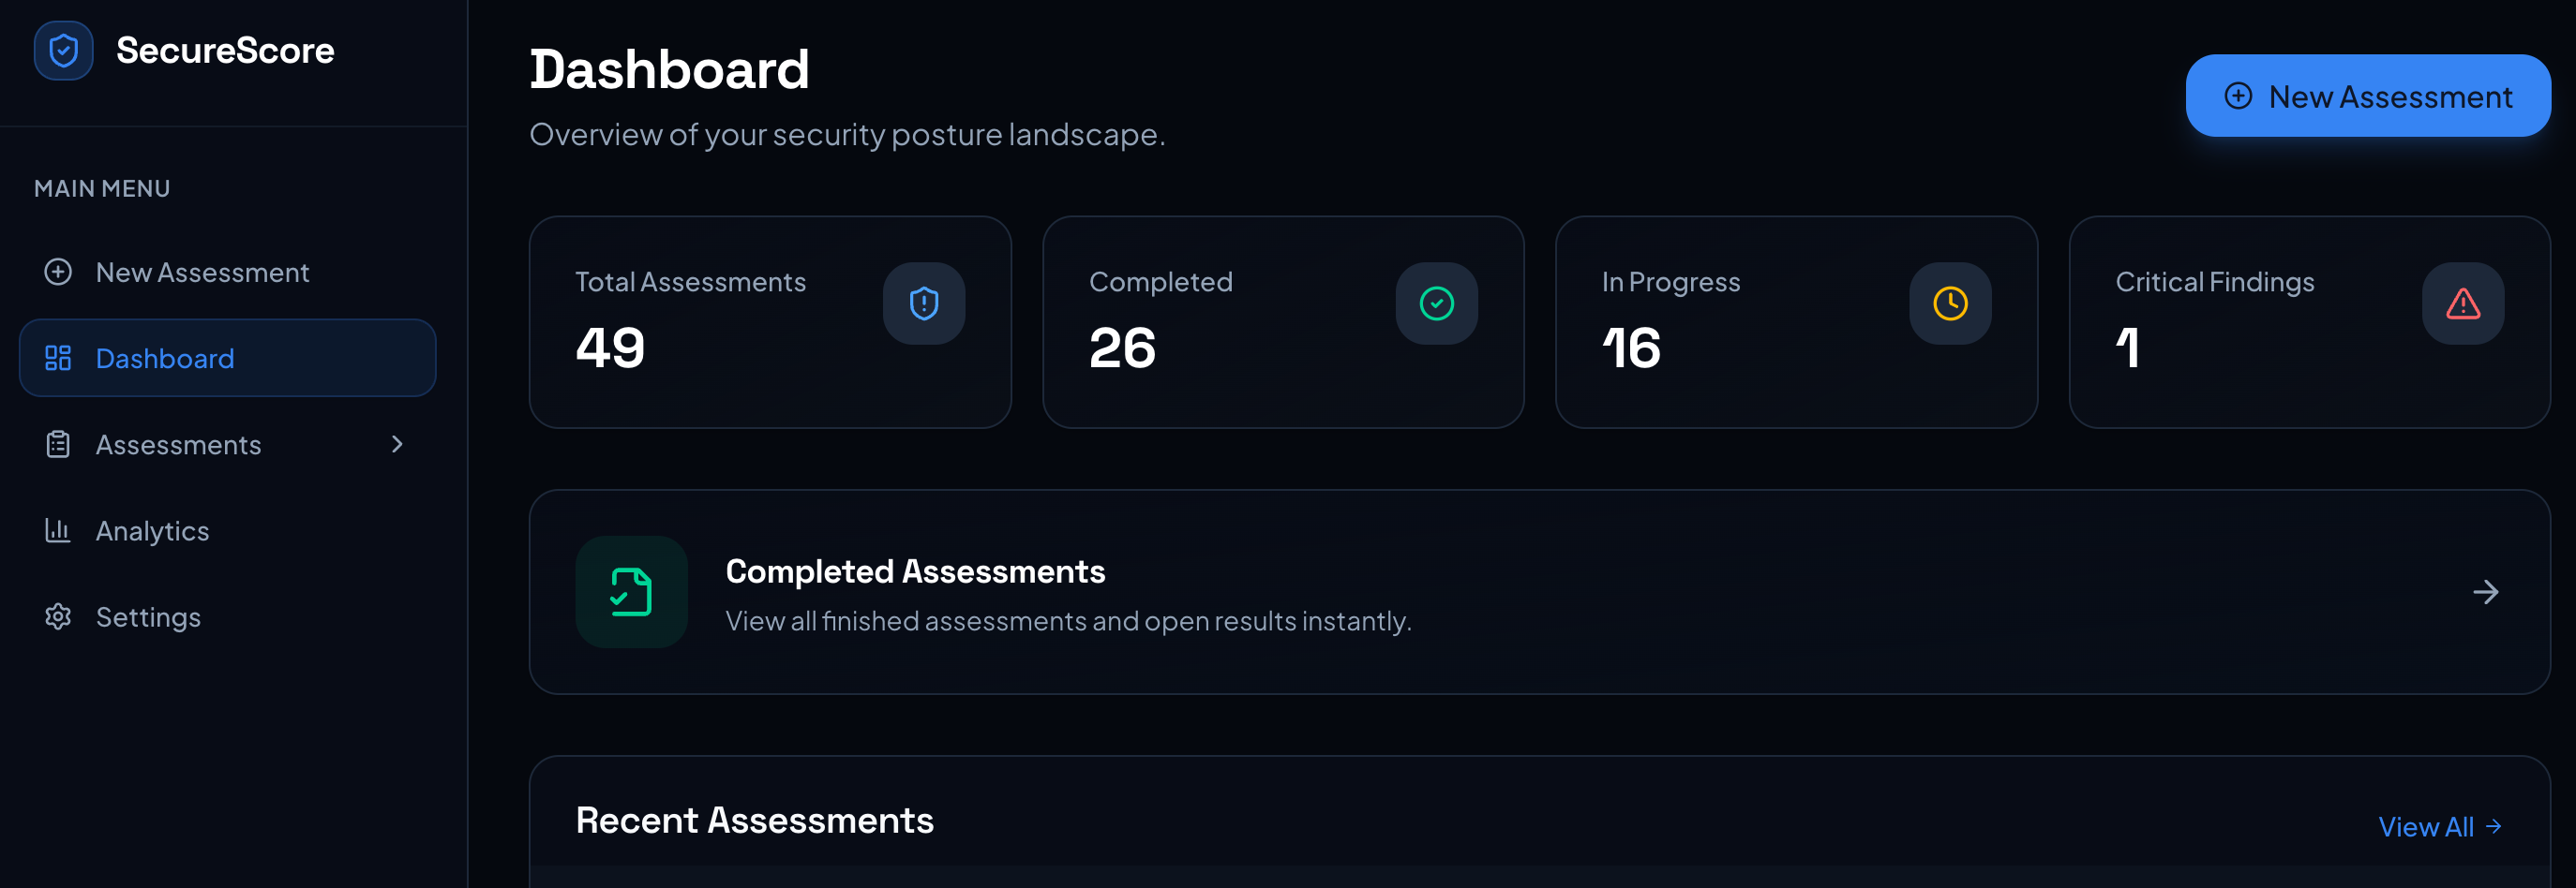Screen dimensions: 2576x888
Task: Click the arrow beside View All
Action: 2494,826
